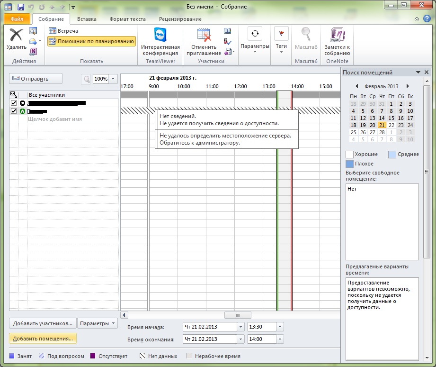Toggle the Все участники header envelope checkbox

(13, 94)
